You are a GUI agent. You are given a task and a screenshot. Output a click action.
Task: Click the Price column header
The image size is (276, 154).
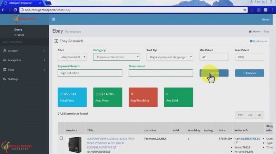coord(222,130)
